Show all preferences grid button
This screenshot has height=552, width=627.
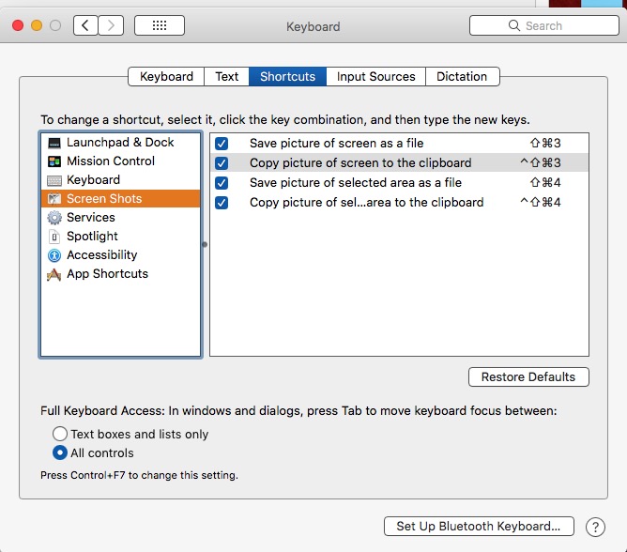tap(160, 25)
